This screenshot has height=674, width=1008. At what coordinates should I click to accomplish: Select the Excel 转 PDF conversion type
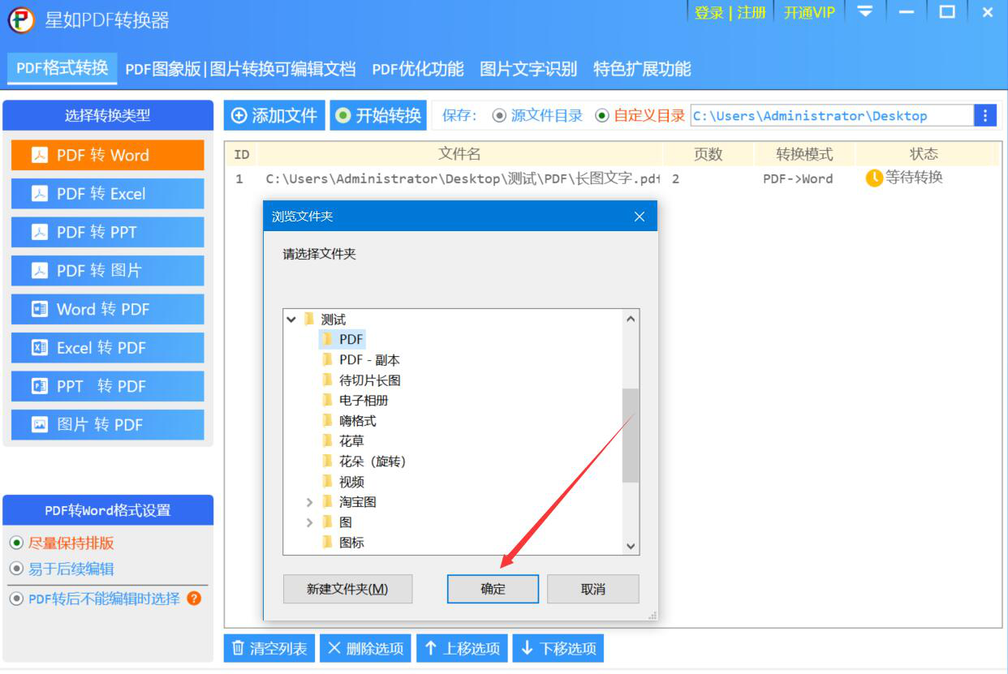point(107,348)
